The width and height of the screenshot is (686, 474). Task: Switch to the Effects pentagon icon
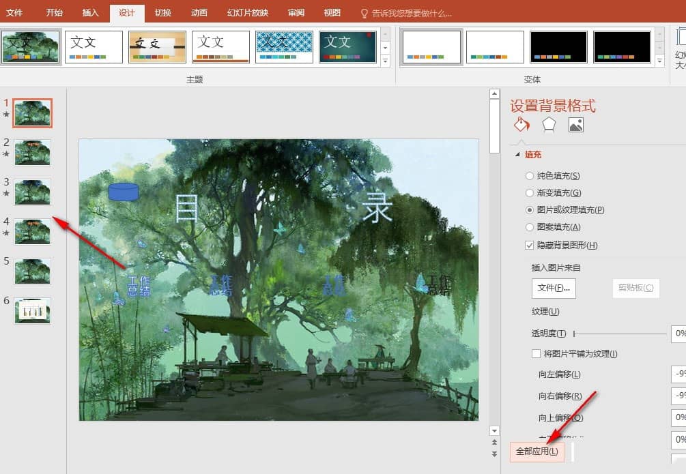tap(549, 125)
